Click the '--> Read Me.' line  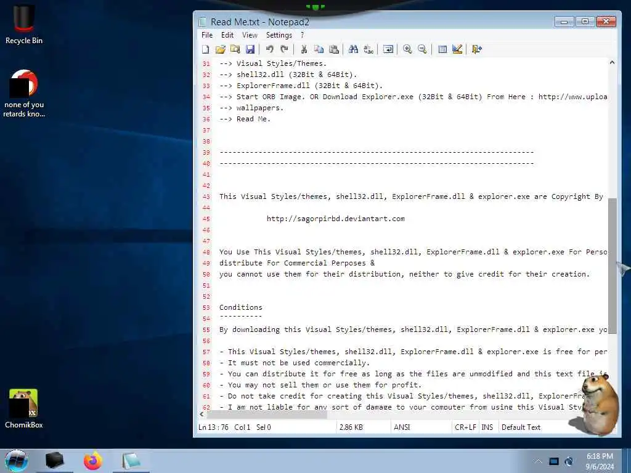(245, 119)
